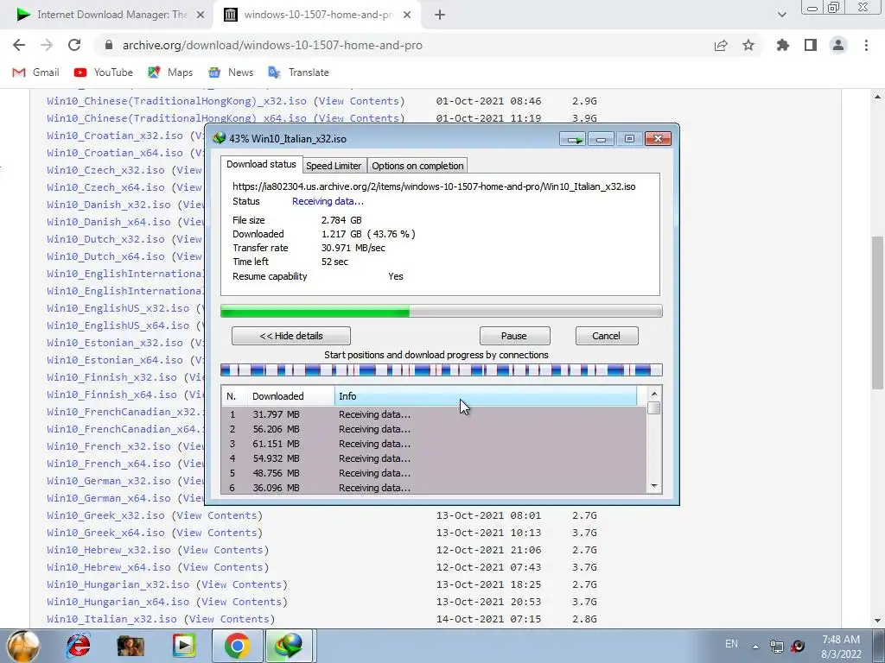Viewport: 885px width, 663px height.
Task: Switch to the Speed Limiter tab
Action: tap(334, 166)
